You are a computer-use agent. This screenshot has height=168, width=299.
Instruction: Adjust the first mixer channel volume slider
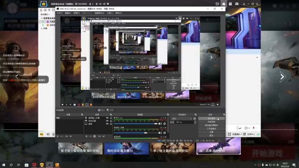tap(136, 124)
